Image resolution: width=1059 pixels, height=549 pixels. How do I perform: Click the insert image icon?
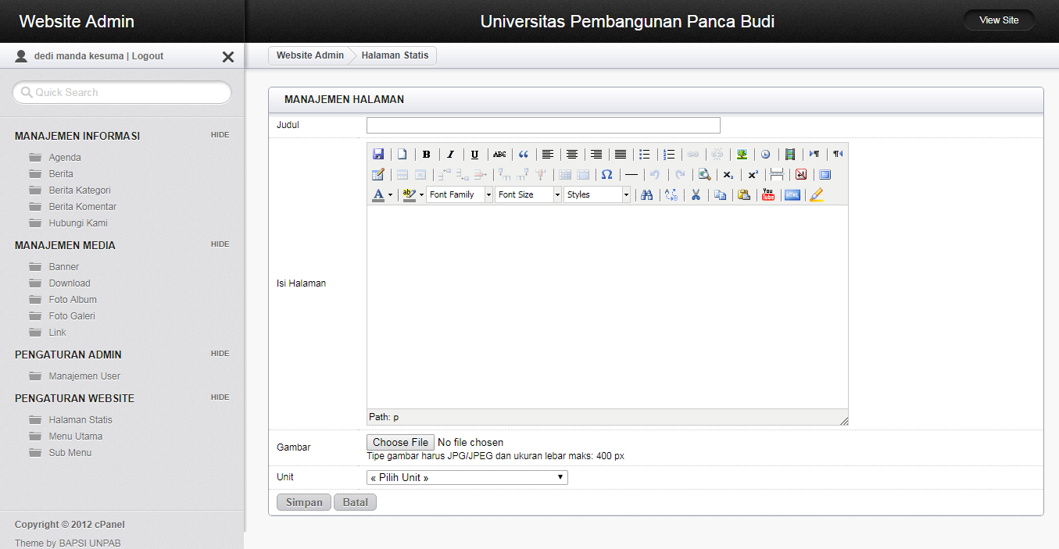[742, 155]
